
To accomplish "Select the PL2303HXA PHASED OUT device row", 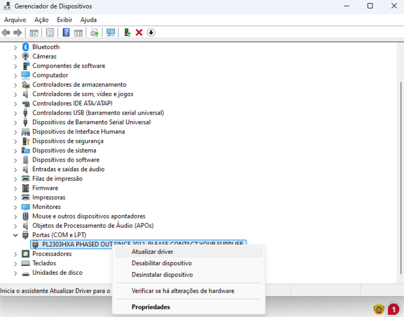I will tap(139, 244).
